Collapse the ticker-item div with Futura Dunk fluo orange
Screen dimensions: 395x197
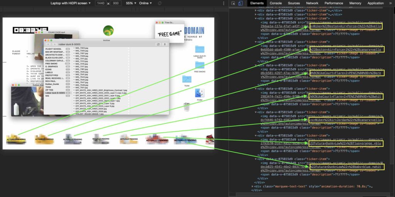(256, 135)
